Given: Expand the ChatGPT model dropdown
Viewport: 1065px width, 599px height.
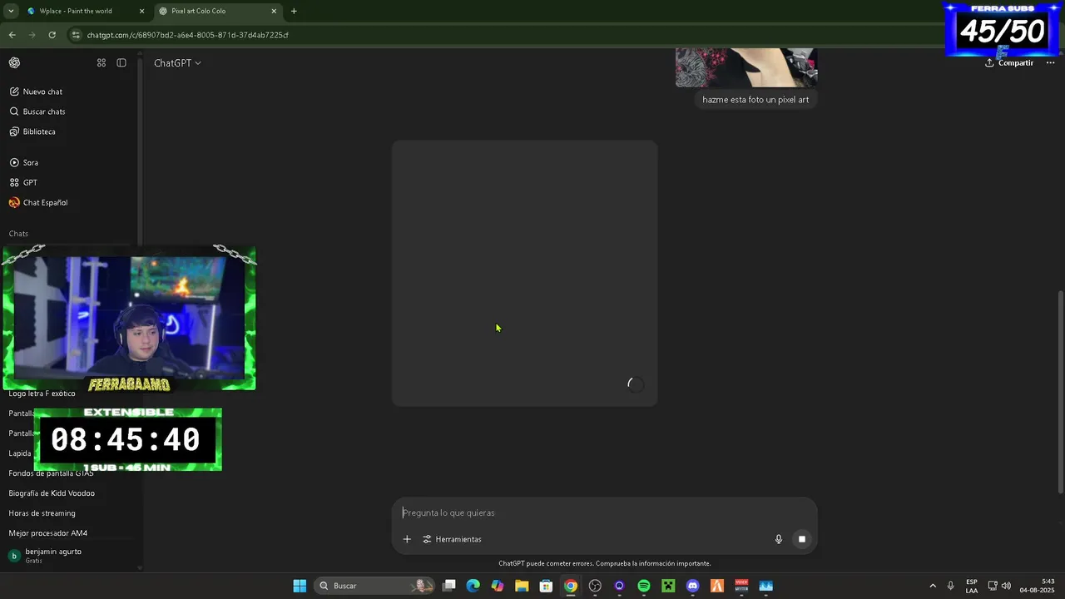Looking at the screenshot, I should (177, 63).
